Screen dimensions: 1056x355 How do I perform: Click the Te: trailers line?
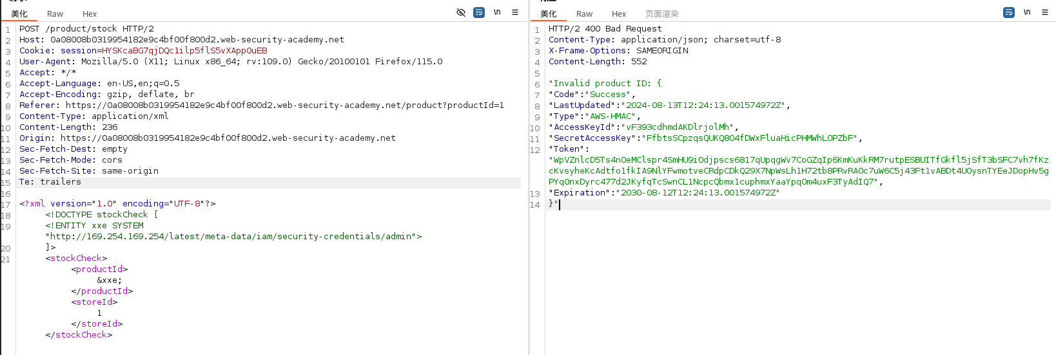pyautogui.click(x=50, y=181)
